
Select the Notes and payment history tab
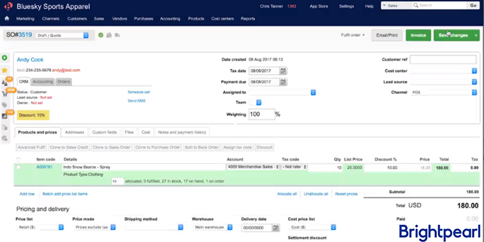[x=181, y=132]
